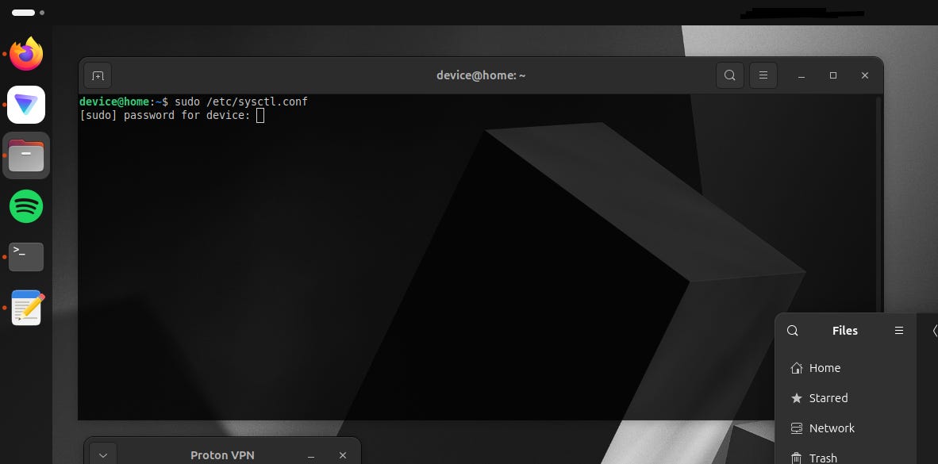938x464 pixels.
Task: Open Firefox from the dock
Action: (26, 54)
